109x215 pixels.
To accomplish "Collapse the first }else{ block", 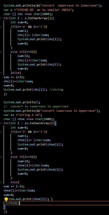I will tap(1, 73).
